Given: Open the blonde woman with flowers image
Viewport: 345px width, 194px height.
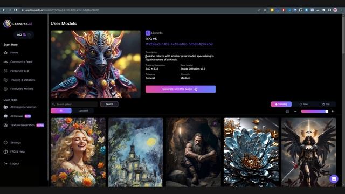Looking at the screenshot, I should 78,153.
